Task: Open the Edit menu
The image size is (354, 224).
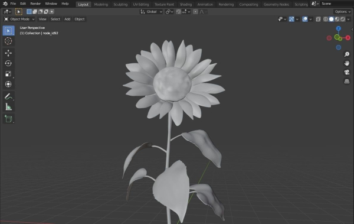Action: [x=23, y=4]
